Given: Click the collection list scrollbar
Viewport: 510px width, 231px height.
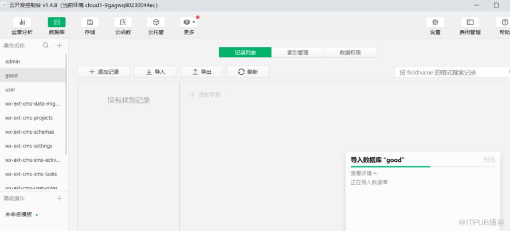Looking at the screenshot, I should click(x=66, y=104).
